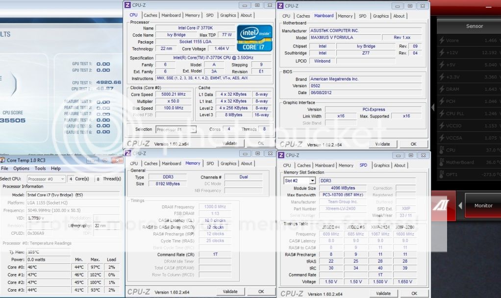
Task: Click Validate in the motherboard CPU-Z window
Action: click(x=382, y=144)
